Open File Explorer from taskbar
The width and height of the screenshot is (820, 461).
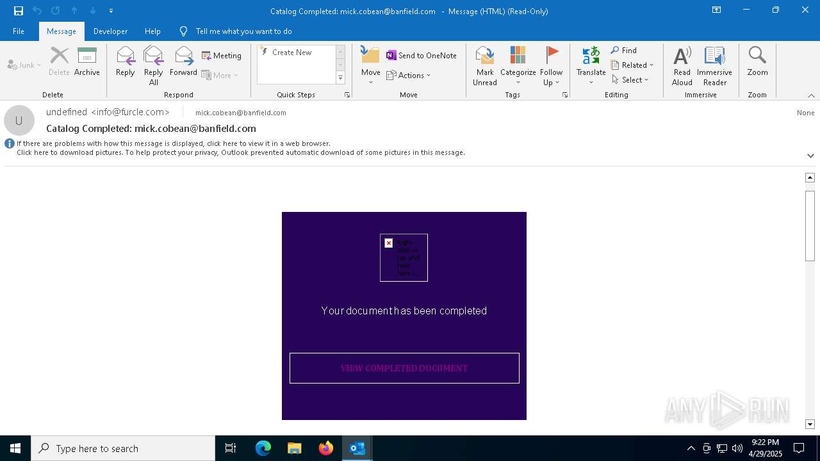tap(295, 448)
